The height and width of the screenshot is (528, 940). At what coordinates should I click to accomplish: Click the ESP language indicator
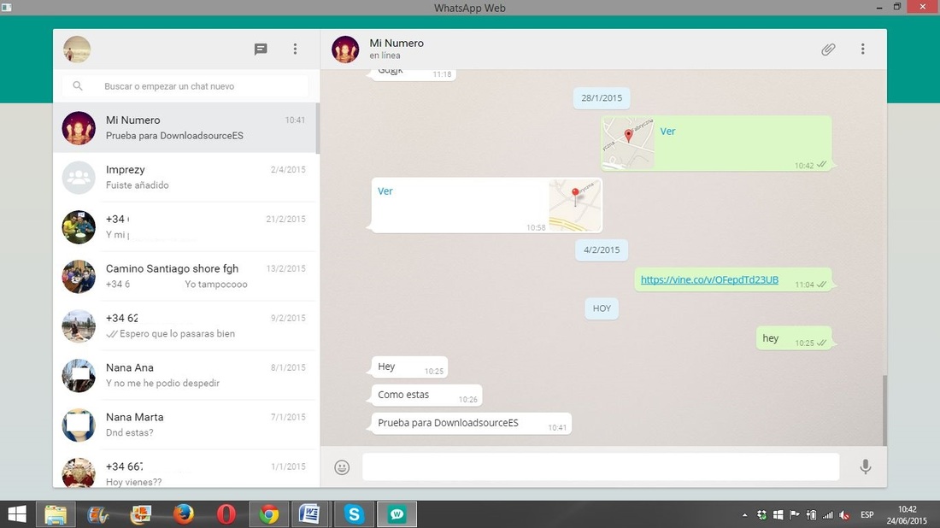pos(867,515)
